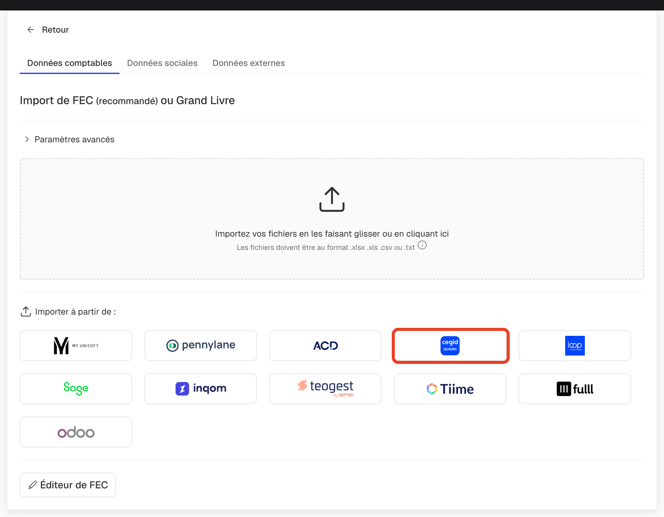Click the back arrow icon

[x=31, y=30]
